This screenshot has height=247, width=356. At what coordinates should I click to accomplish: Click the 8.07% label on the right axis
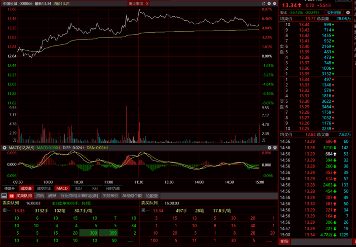point(267,9)
